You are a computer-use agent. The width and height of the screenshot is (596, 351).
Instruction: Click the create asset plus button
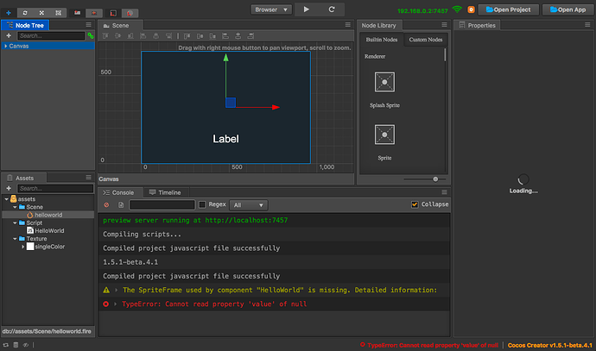pyautogui.click(x=9, y=188)
